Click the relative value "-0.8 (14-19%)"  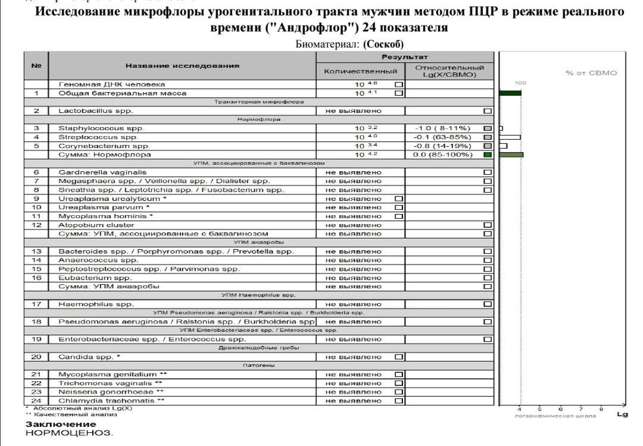pos(442,146)
